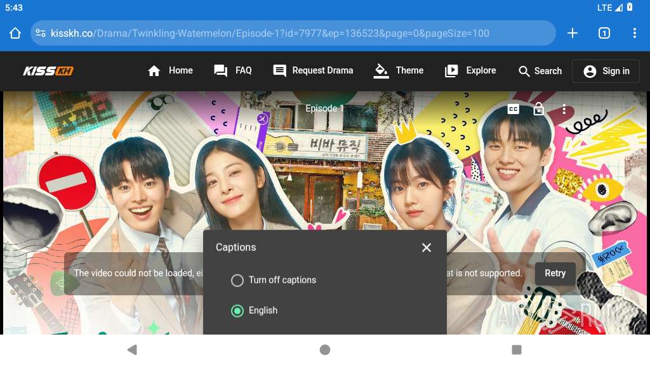Tap the battery status icon
The height and width of the screenshot is (365, 650).
tap(630, 7)
